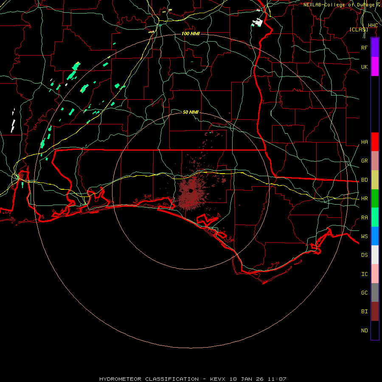Pick the dark green HR legend swatch
382x382 pixels.
[375, 198]
